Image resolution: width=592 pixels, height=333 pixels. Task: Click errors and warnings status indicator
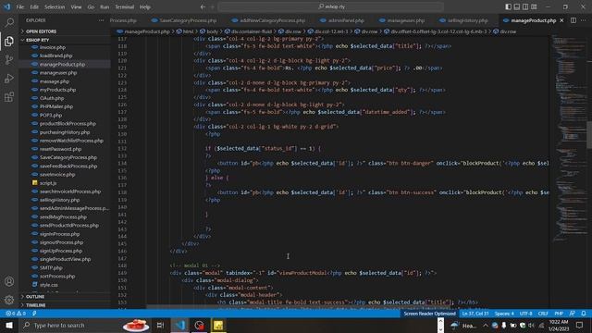click(x=16, y=314)
